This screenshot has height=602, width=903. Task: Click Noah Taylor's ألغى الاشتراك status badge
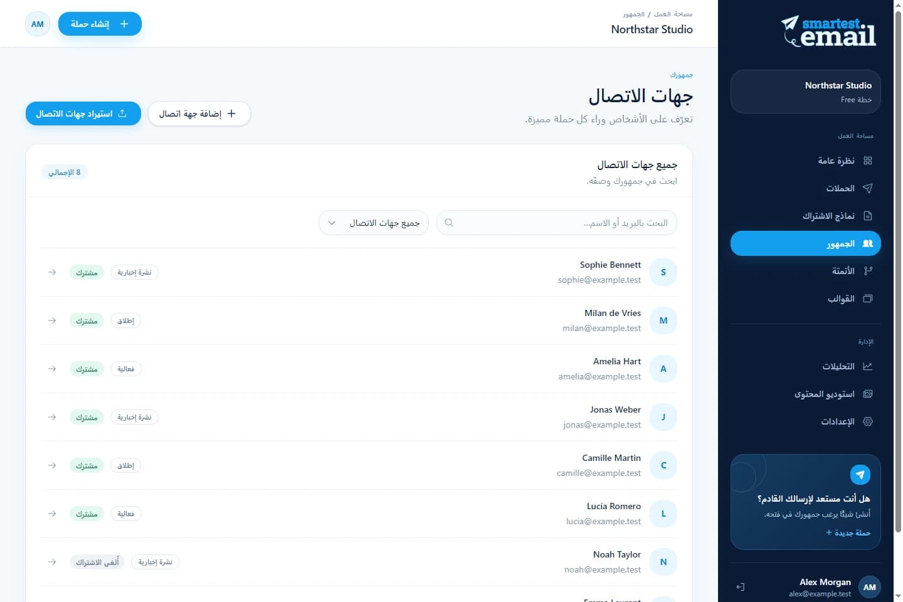(97, 562)
